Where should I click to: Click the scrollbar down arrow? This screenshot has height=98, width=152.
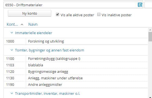coord(150,97)
